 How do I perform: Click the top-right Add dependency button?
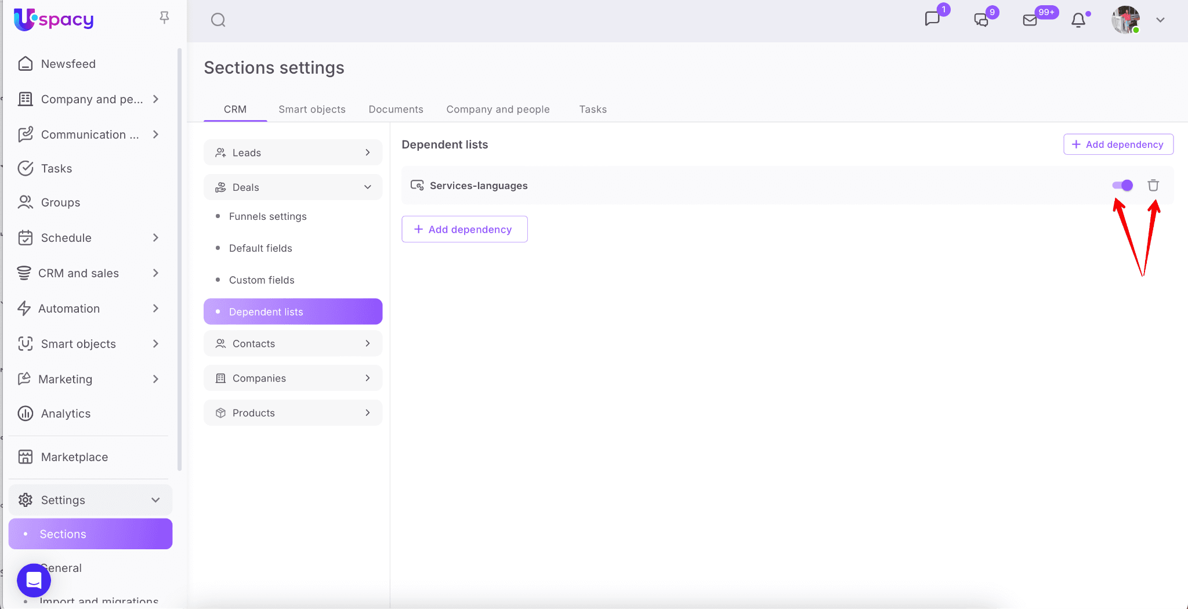click(x=1118, y=144)
